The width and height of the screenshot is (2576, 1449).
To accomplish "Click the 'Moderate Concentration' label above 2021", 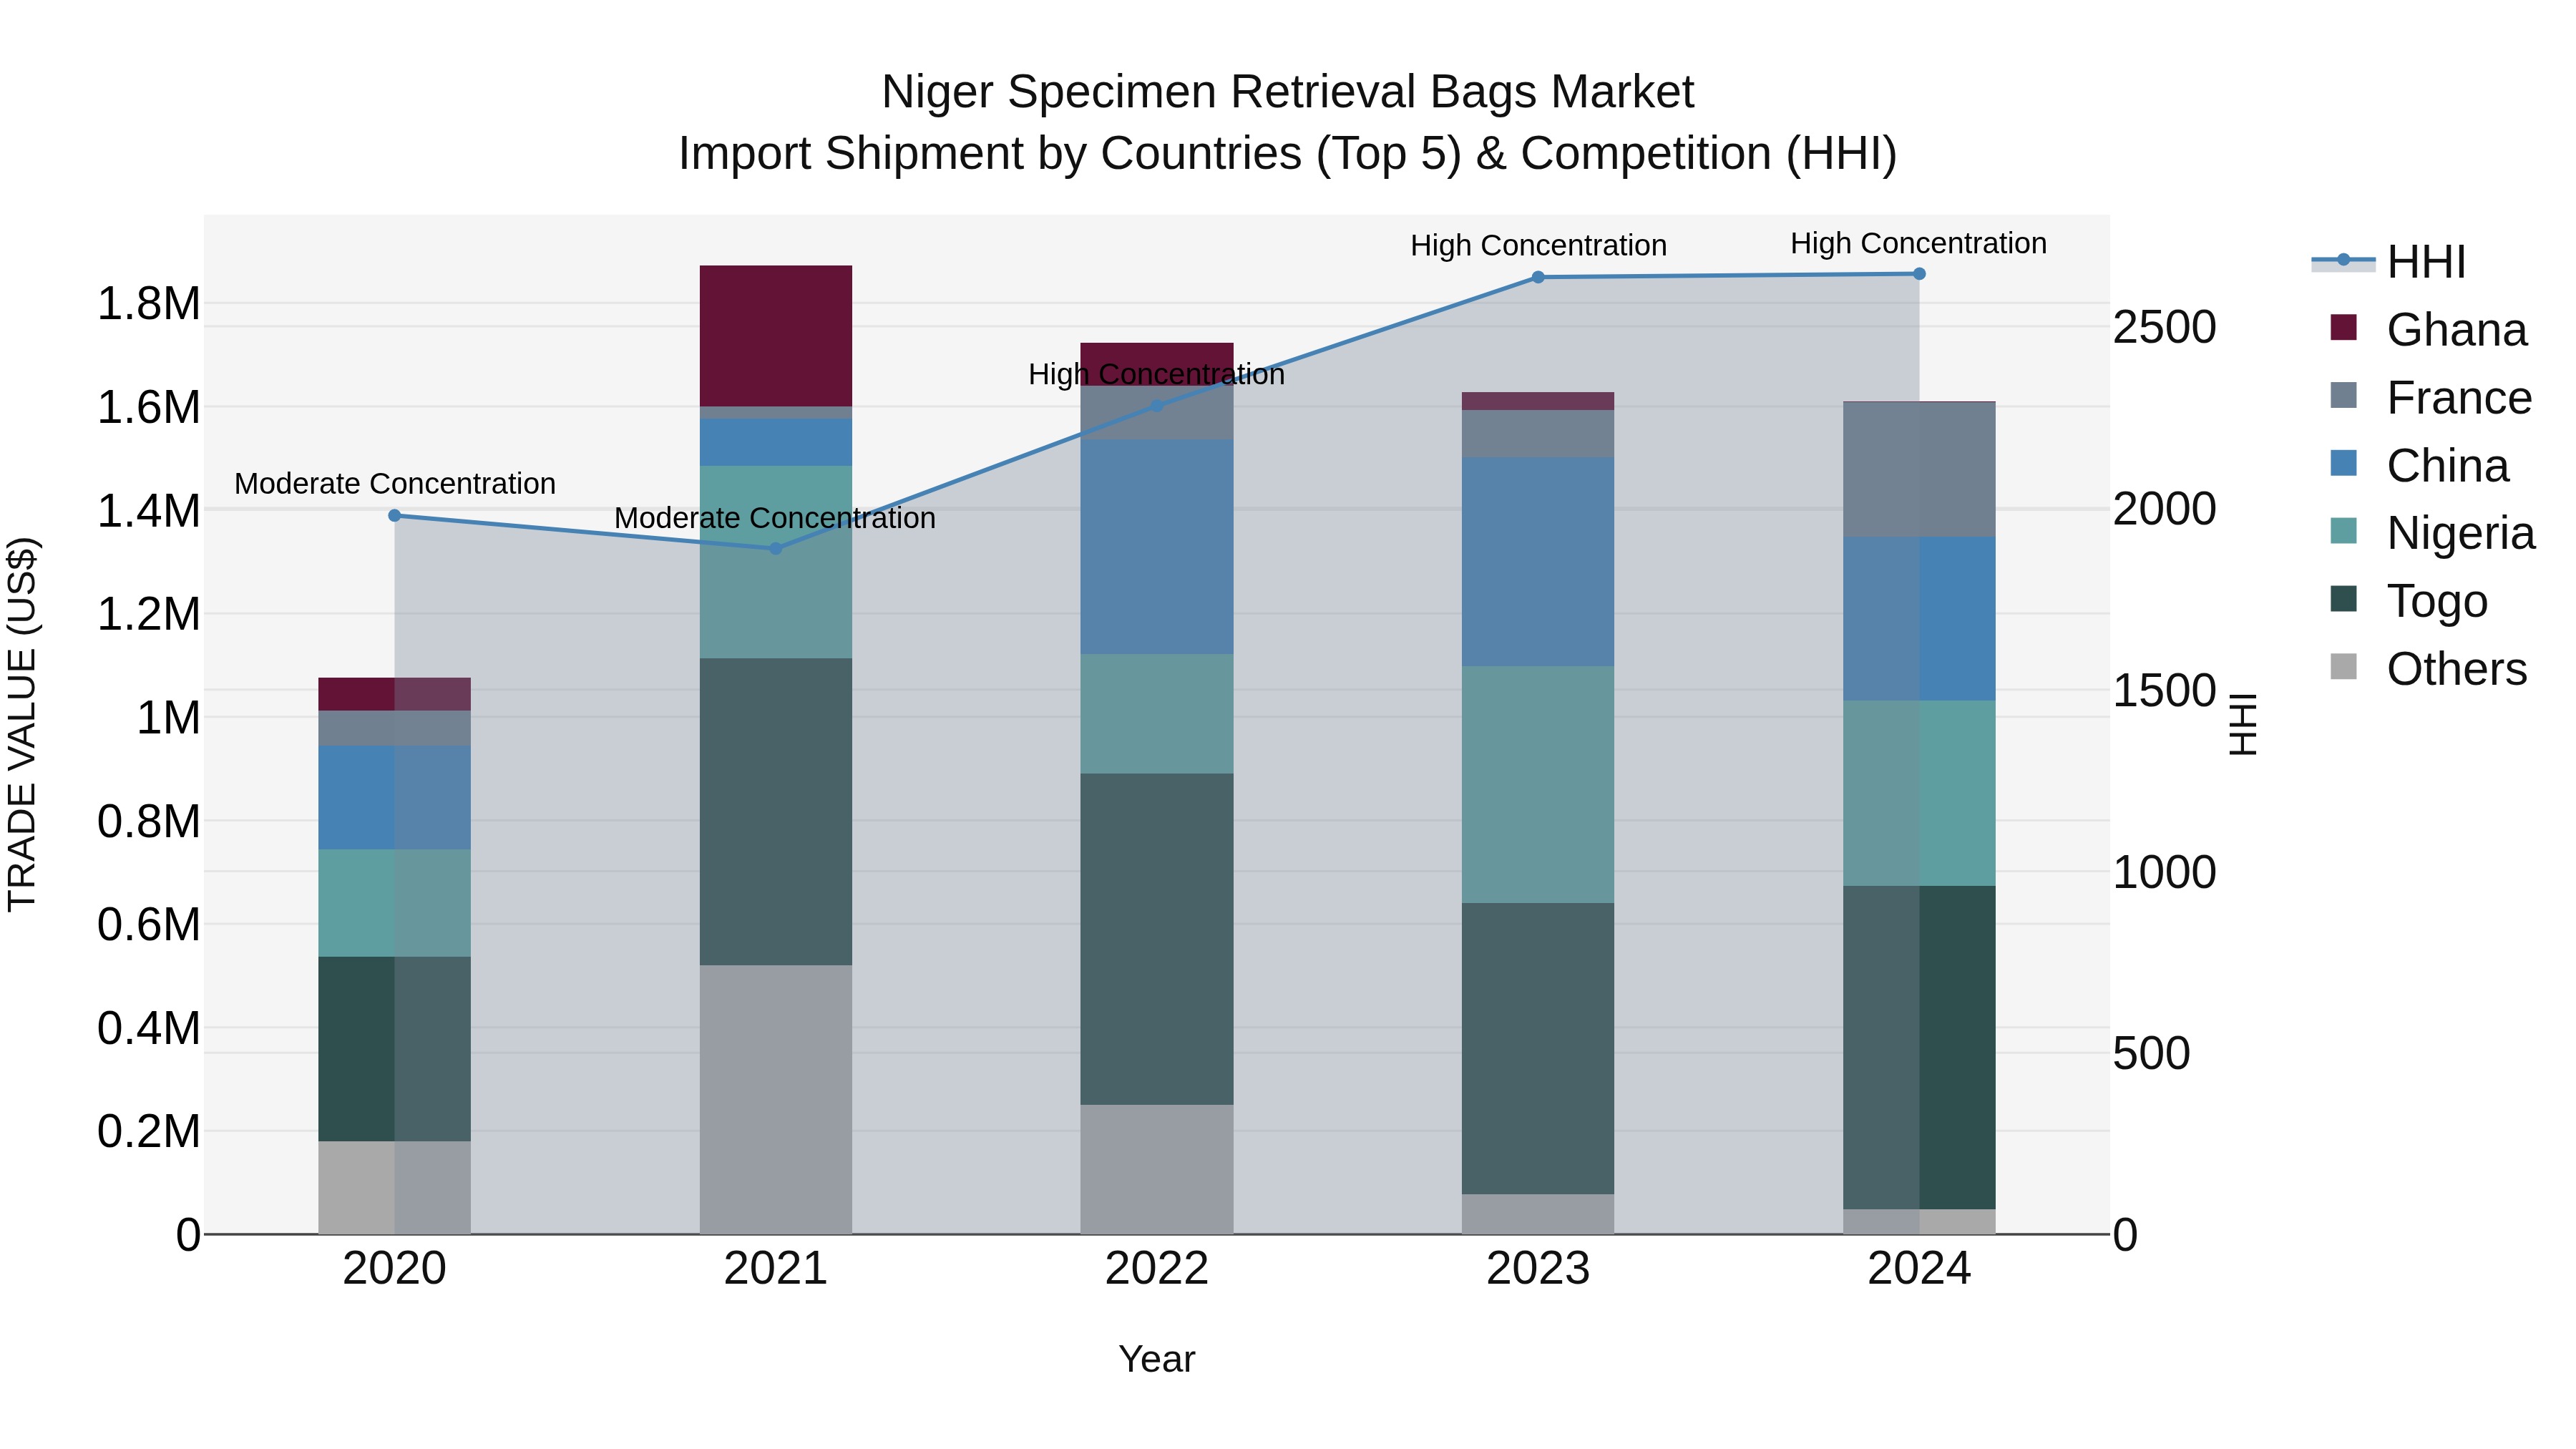I will (x=775, y=519).
